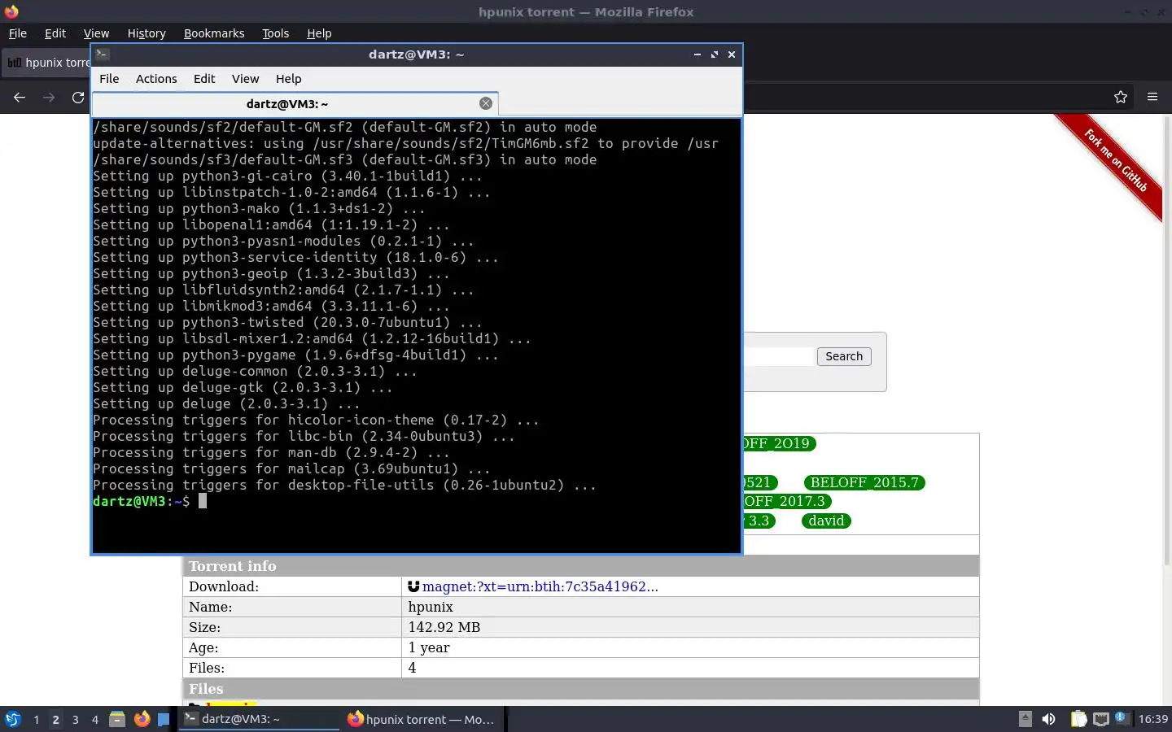Click the Files section header
The image size is (1172, 732).
point(581,689)
